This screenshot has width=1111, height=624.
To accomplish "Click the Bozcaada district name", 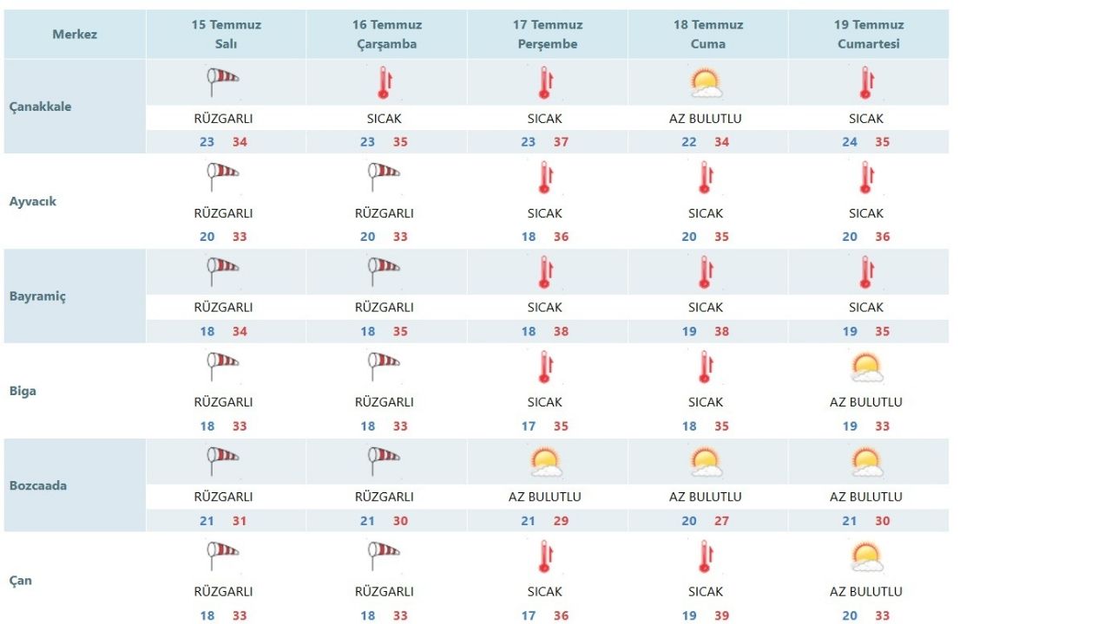I will pyautogui.click(x=38, y=485).
